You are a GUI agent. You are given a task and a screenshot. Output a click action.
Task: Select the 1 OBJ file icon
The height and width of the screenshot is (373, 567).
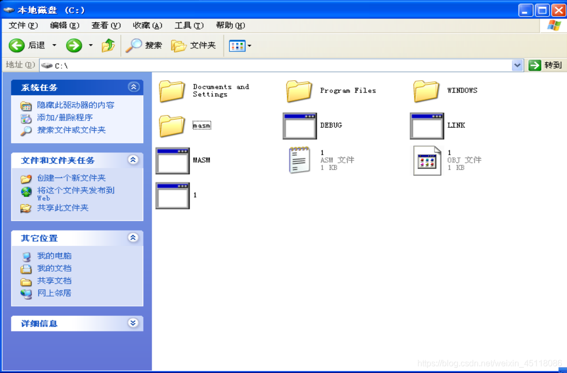coord(427,160)
